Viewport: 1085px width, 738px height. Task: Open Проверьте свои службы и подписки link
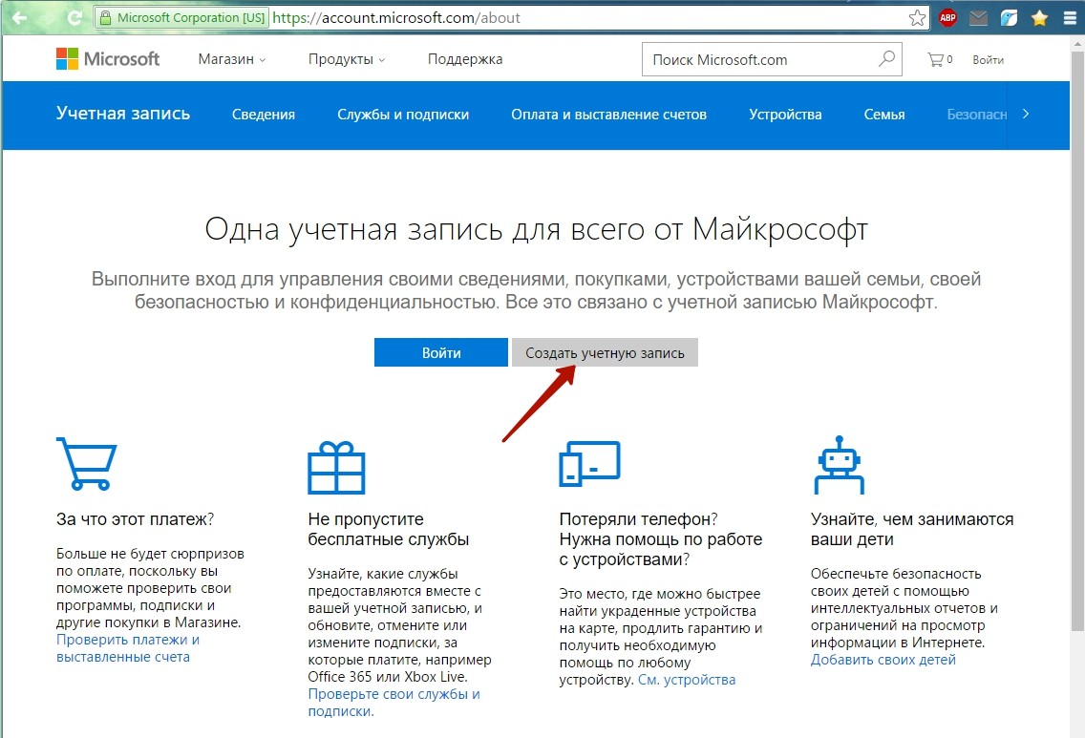point(394,703)
